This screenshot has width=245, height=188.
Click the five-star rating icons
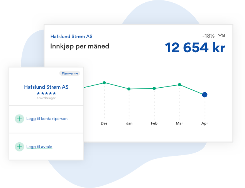[x=46, y=93]
